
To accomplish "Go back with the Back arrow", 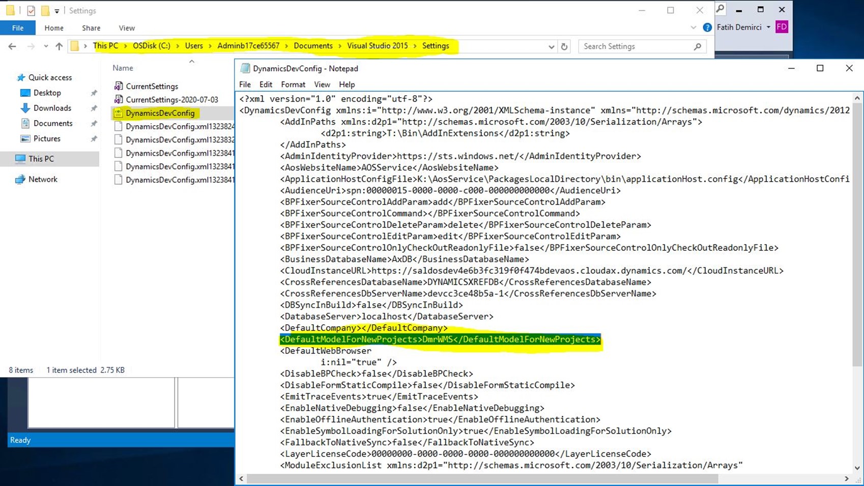I will tap(12, 46).
